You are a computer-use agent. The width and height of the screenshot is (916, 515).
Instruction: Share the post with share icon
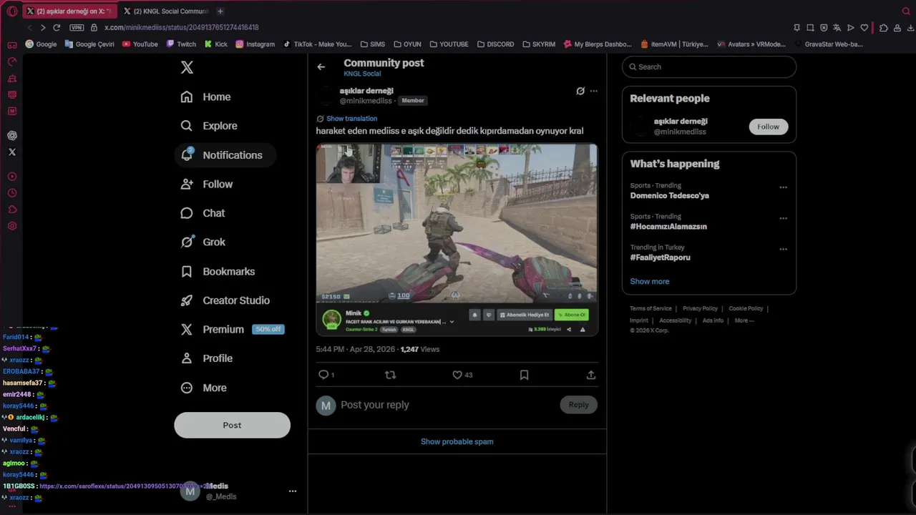[x=590, y=375]
